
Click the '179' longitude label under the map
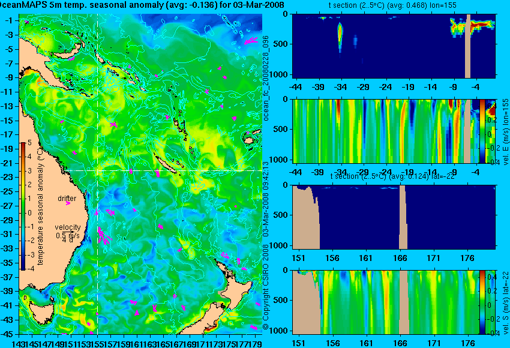[256, 343]
